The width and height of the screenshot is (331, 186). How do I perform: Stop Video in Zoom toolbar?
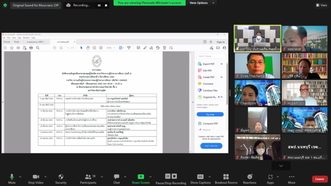(x=36, y=179)
